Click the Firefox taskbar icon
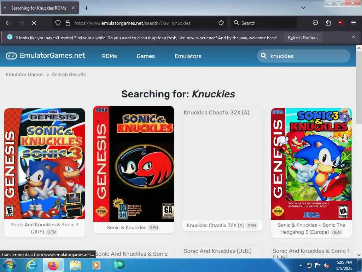The height and width of the screenshot is (272, 362). (53, 265)
